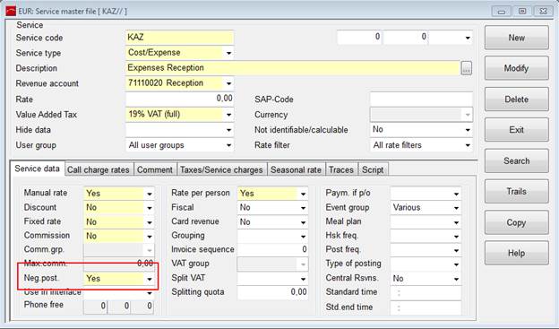Open dropdown at top right of Service code row
The height and width of the screenshot is (329, 559).
[468, 38]
